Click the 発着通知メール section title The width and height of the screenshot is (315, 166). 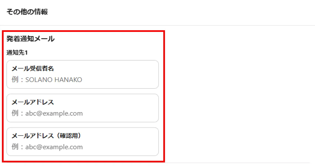pos(30,39)
